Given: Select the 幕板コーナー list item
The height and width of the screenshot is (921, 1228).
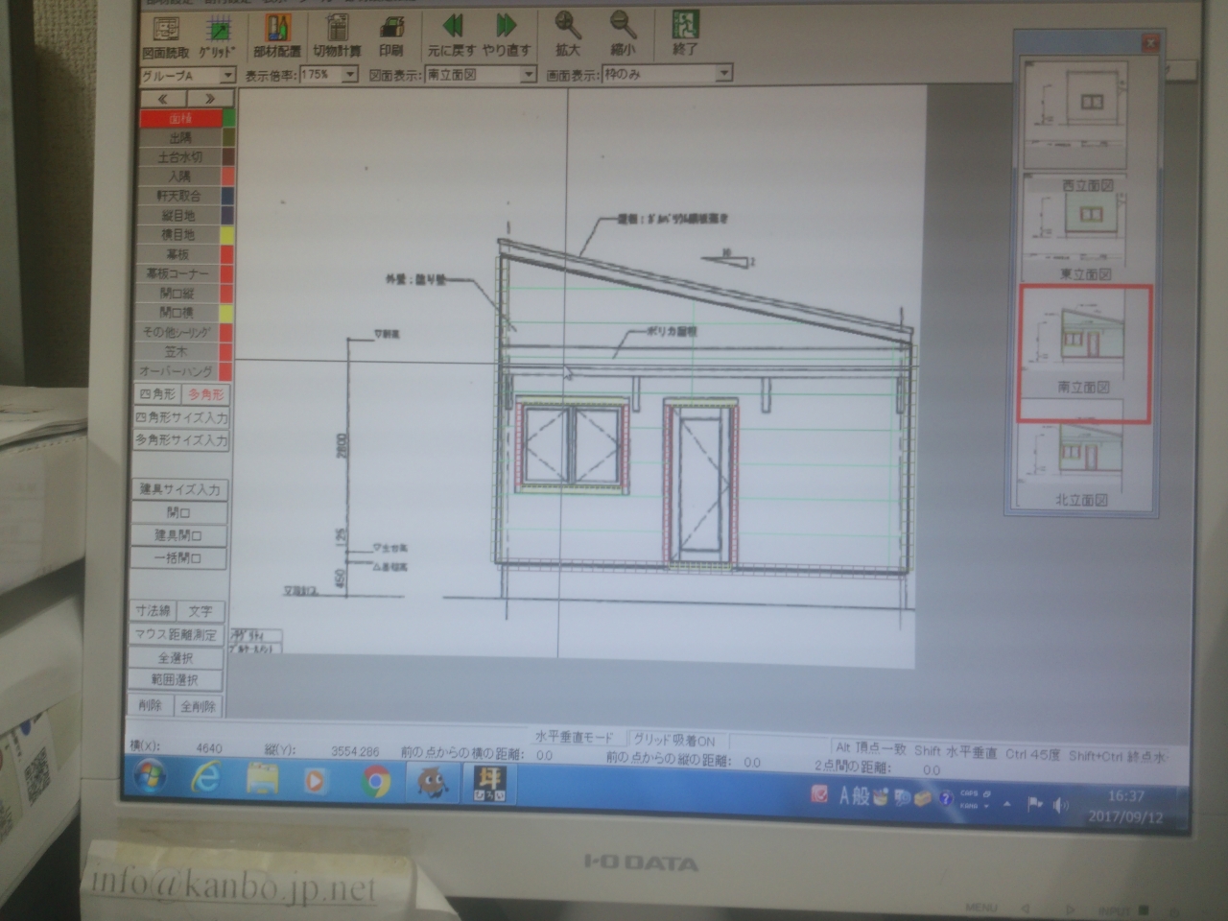Looking at the screenshot, I should coord(180,274).
